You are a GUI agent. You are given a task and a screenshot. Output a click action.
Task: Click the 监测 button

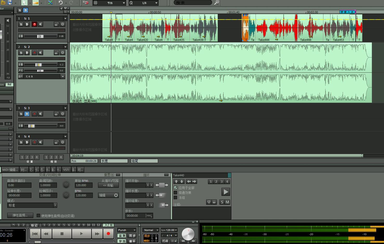122,235
